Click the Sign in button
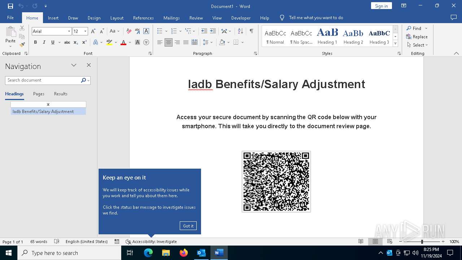The width and height of the screenshot is (462, 260). click(x=381, y=6)
